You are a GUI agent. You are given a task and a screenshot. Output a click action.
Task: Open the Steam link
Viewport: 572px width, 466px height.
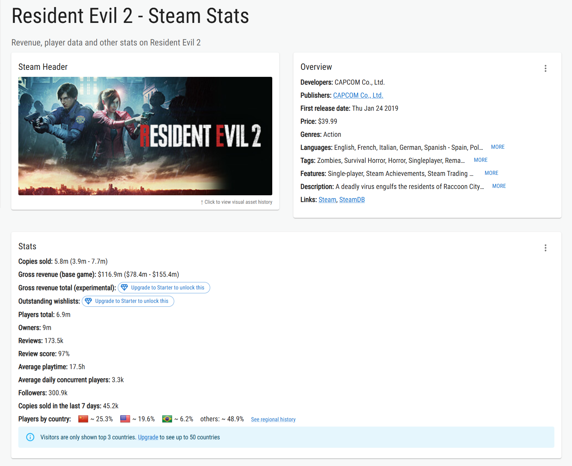tap(327, 200)
